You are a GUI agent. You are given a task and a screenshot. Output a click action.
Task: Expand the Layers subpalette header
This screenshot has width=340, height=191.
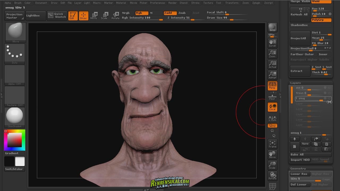point(296,83)
